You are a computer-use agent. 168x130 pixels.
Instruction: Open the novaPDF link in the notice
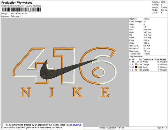click(x=77, y=125)
